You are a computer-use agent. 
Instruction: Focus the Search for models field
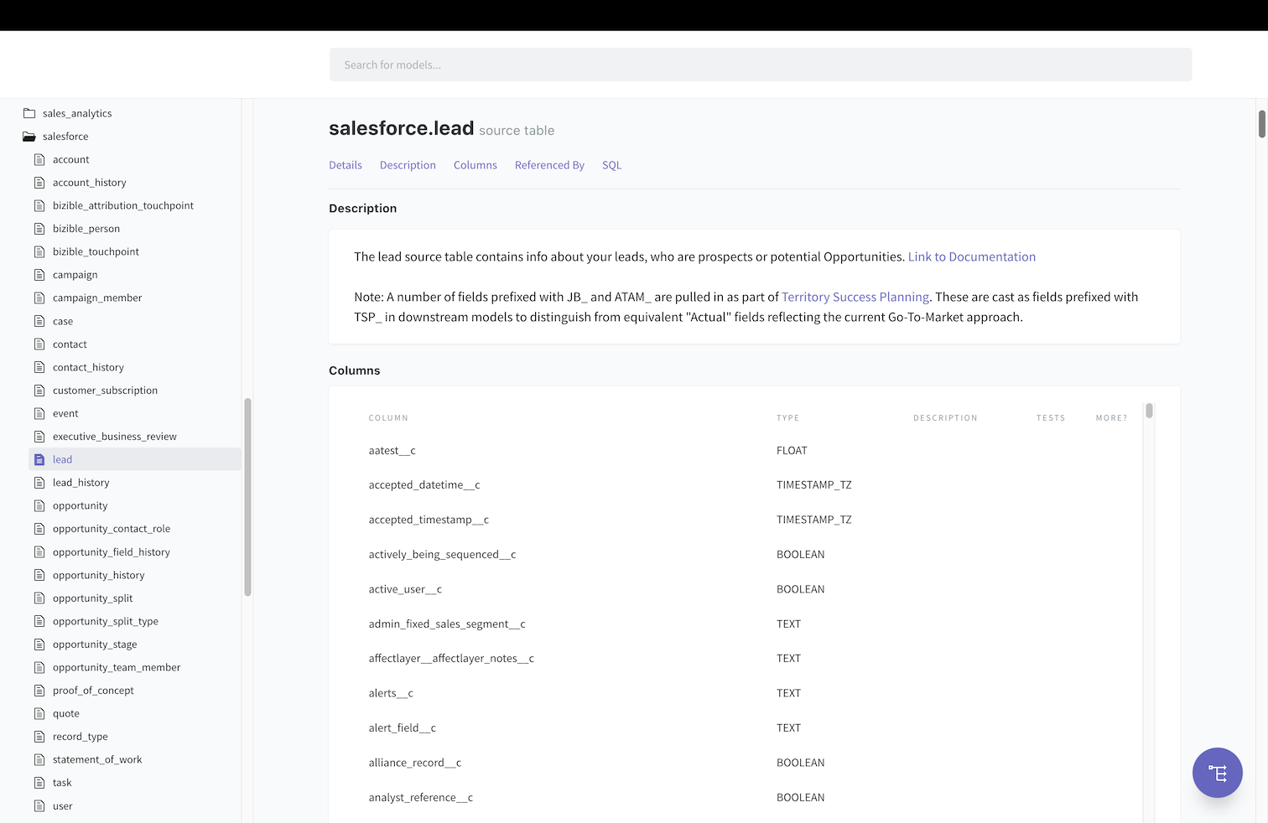761,65
